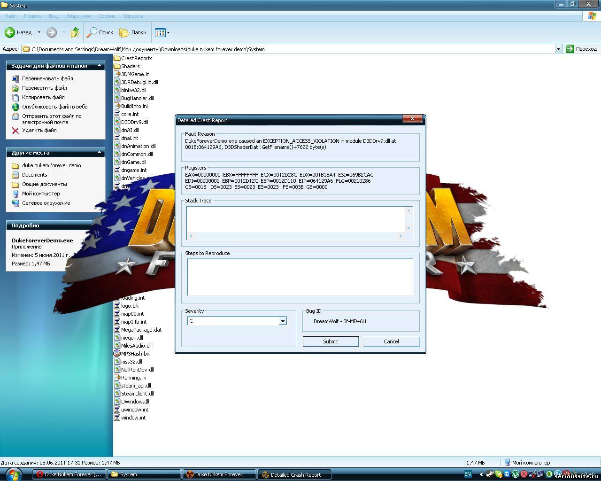Image resolution: width=601 pixels, height=481 pixels.
Task: Open the Справка menu
Action: tap(132, 16)
